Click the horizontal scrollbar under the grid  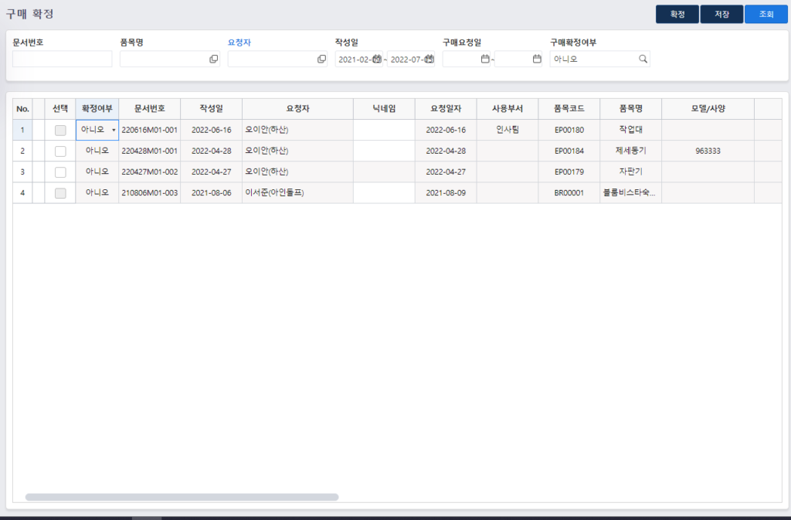tap(182, 498)
